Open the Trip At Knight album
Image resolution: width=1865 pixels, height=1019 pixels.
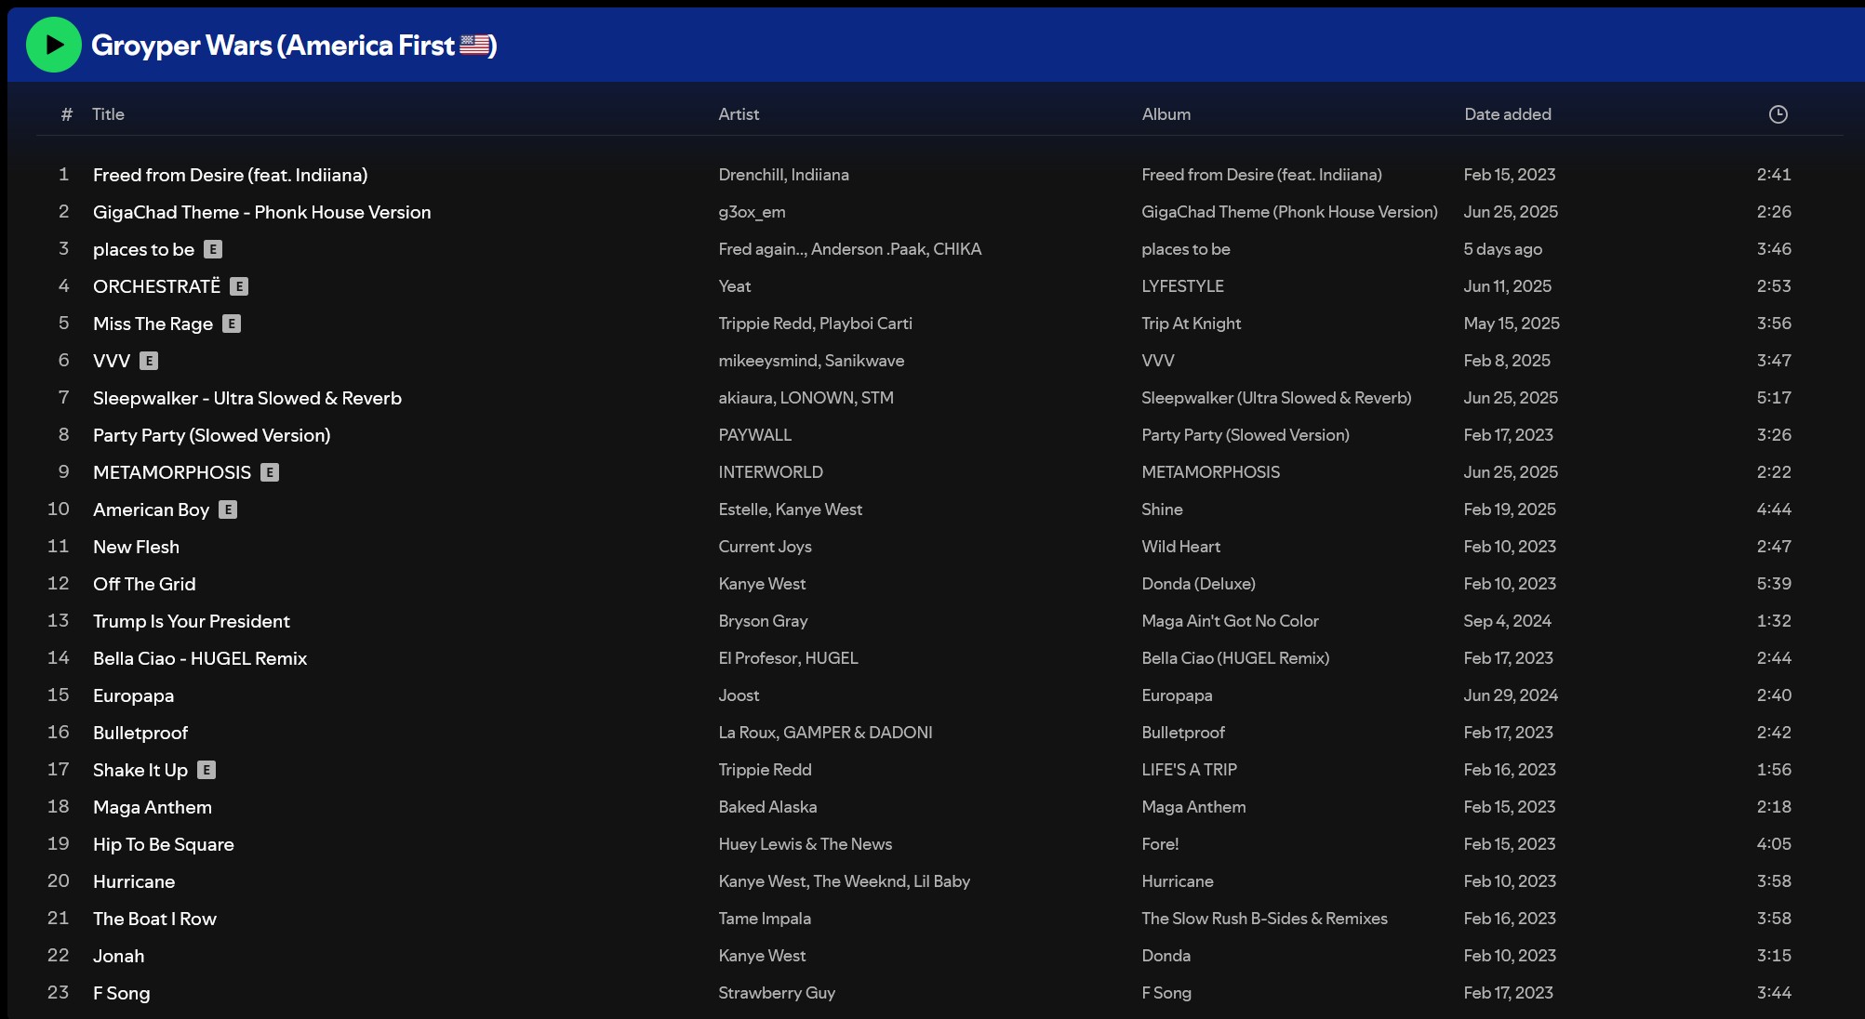tap(1191, 324)
